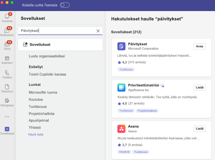This screenshot has height=160, width=215.
Task: Select Tuottavuus category in left list
Action: [38, 106]
